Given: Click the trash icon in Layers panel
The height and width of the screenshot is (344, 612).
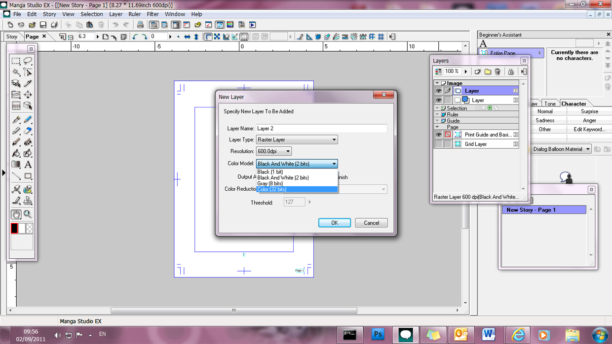Looking at the screenshot, I should pyautogui.click(x=497, y=71).
